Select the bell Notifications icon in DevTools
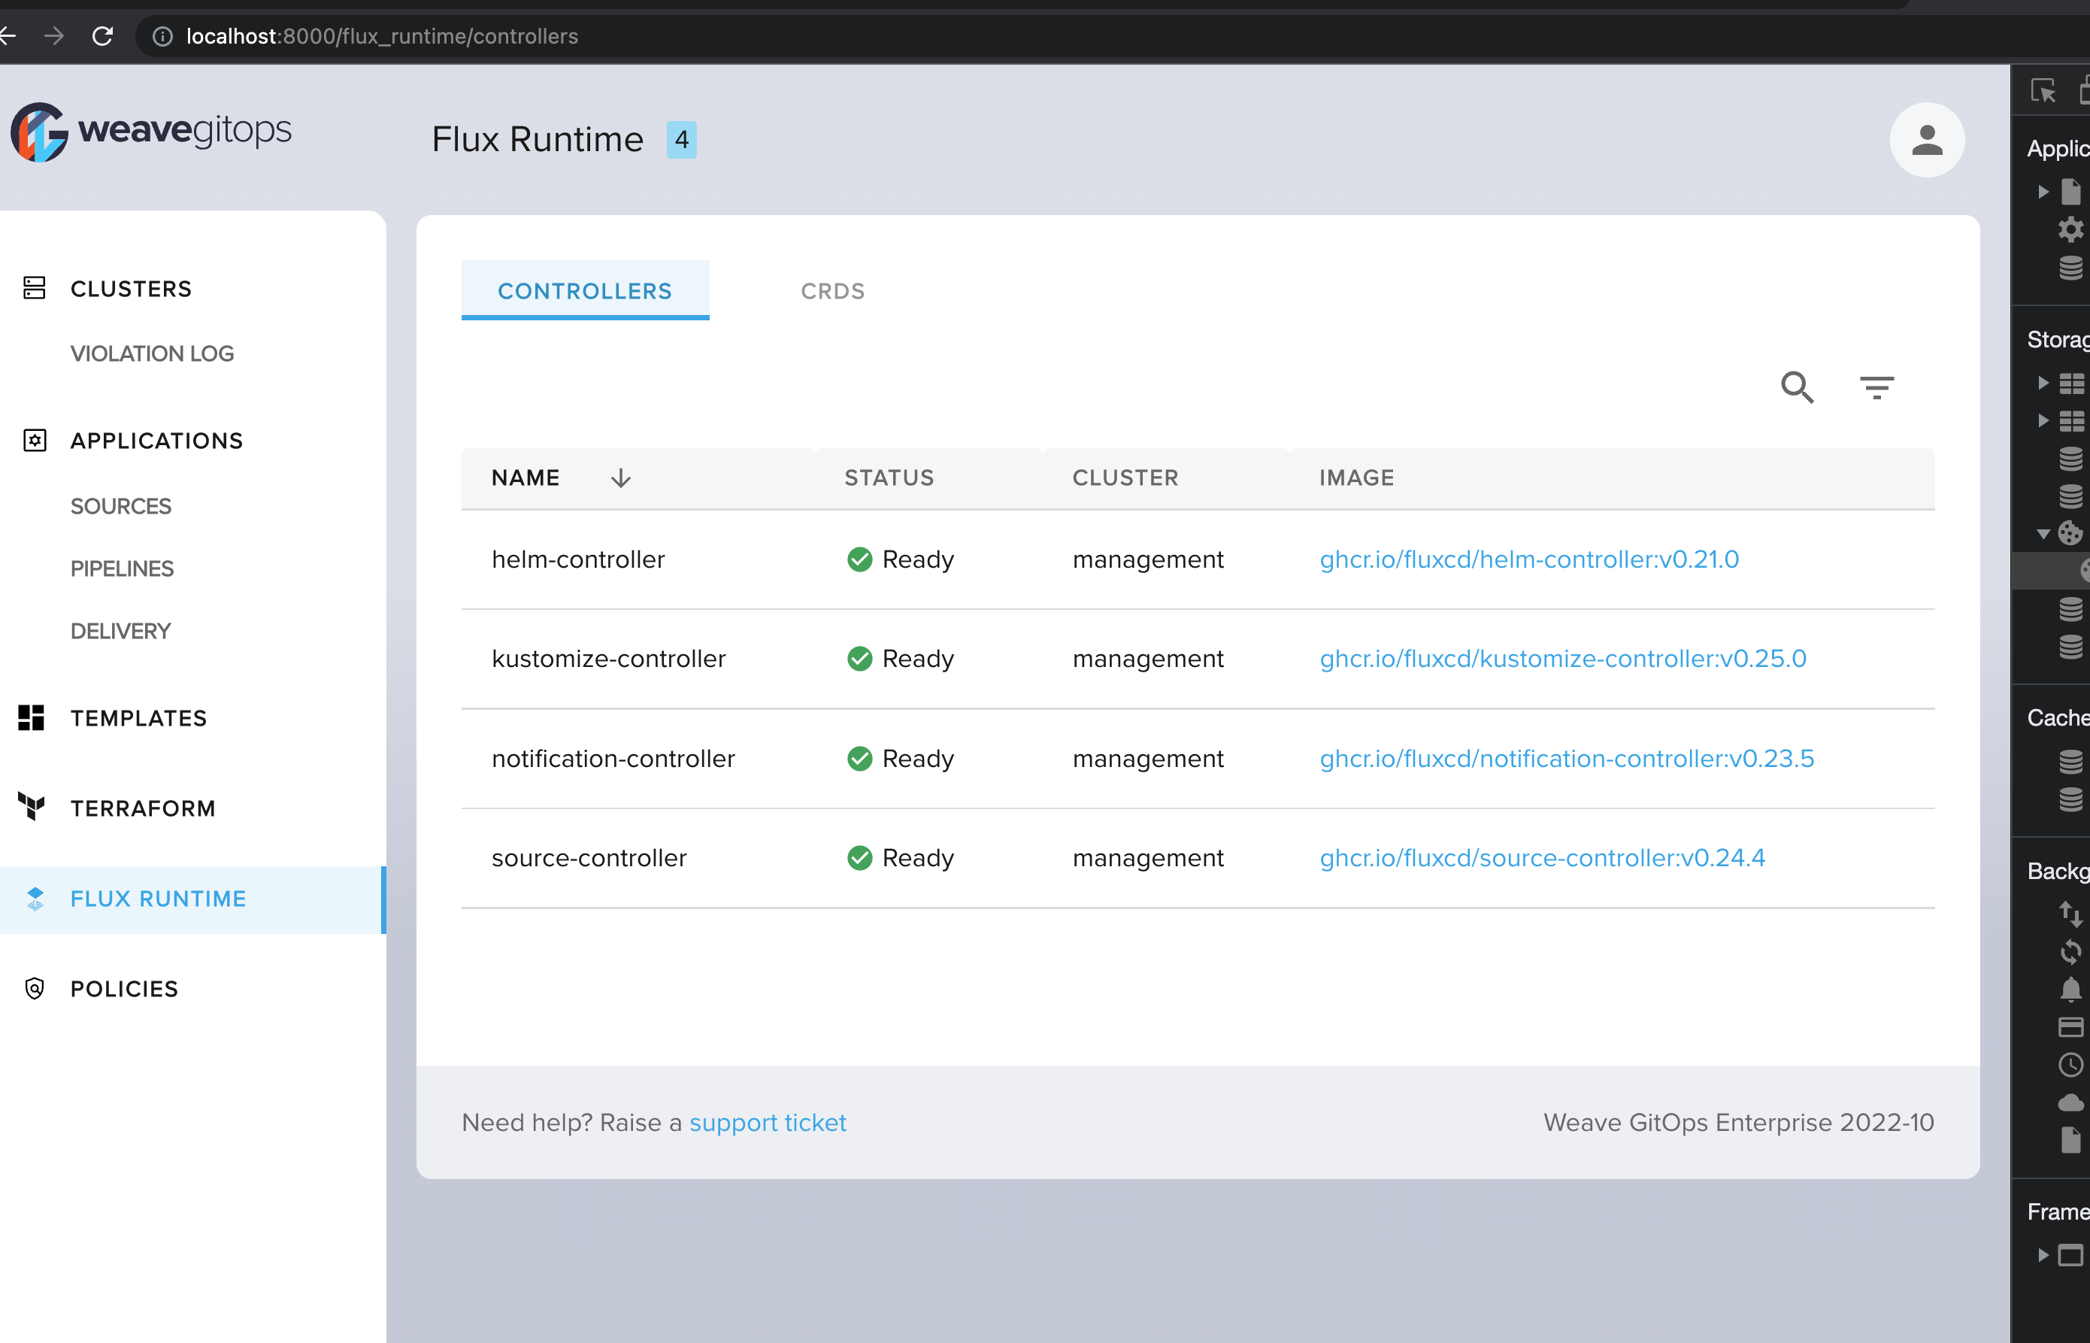This screenshot has width=2090, height=1343. (x=2070, y=990)
